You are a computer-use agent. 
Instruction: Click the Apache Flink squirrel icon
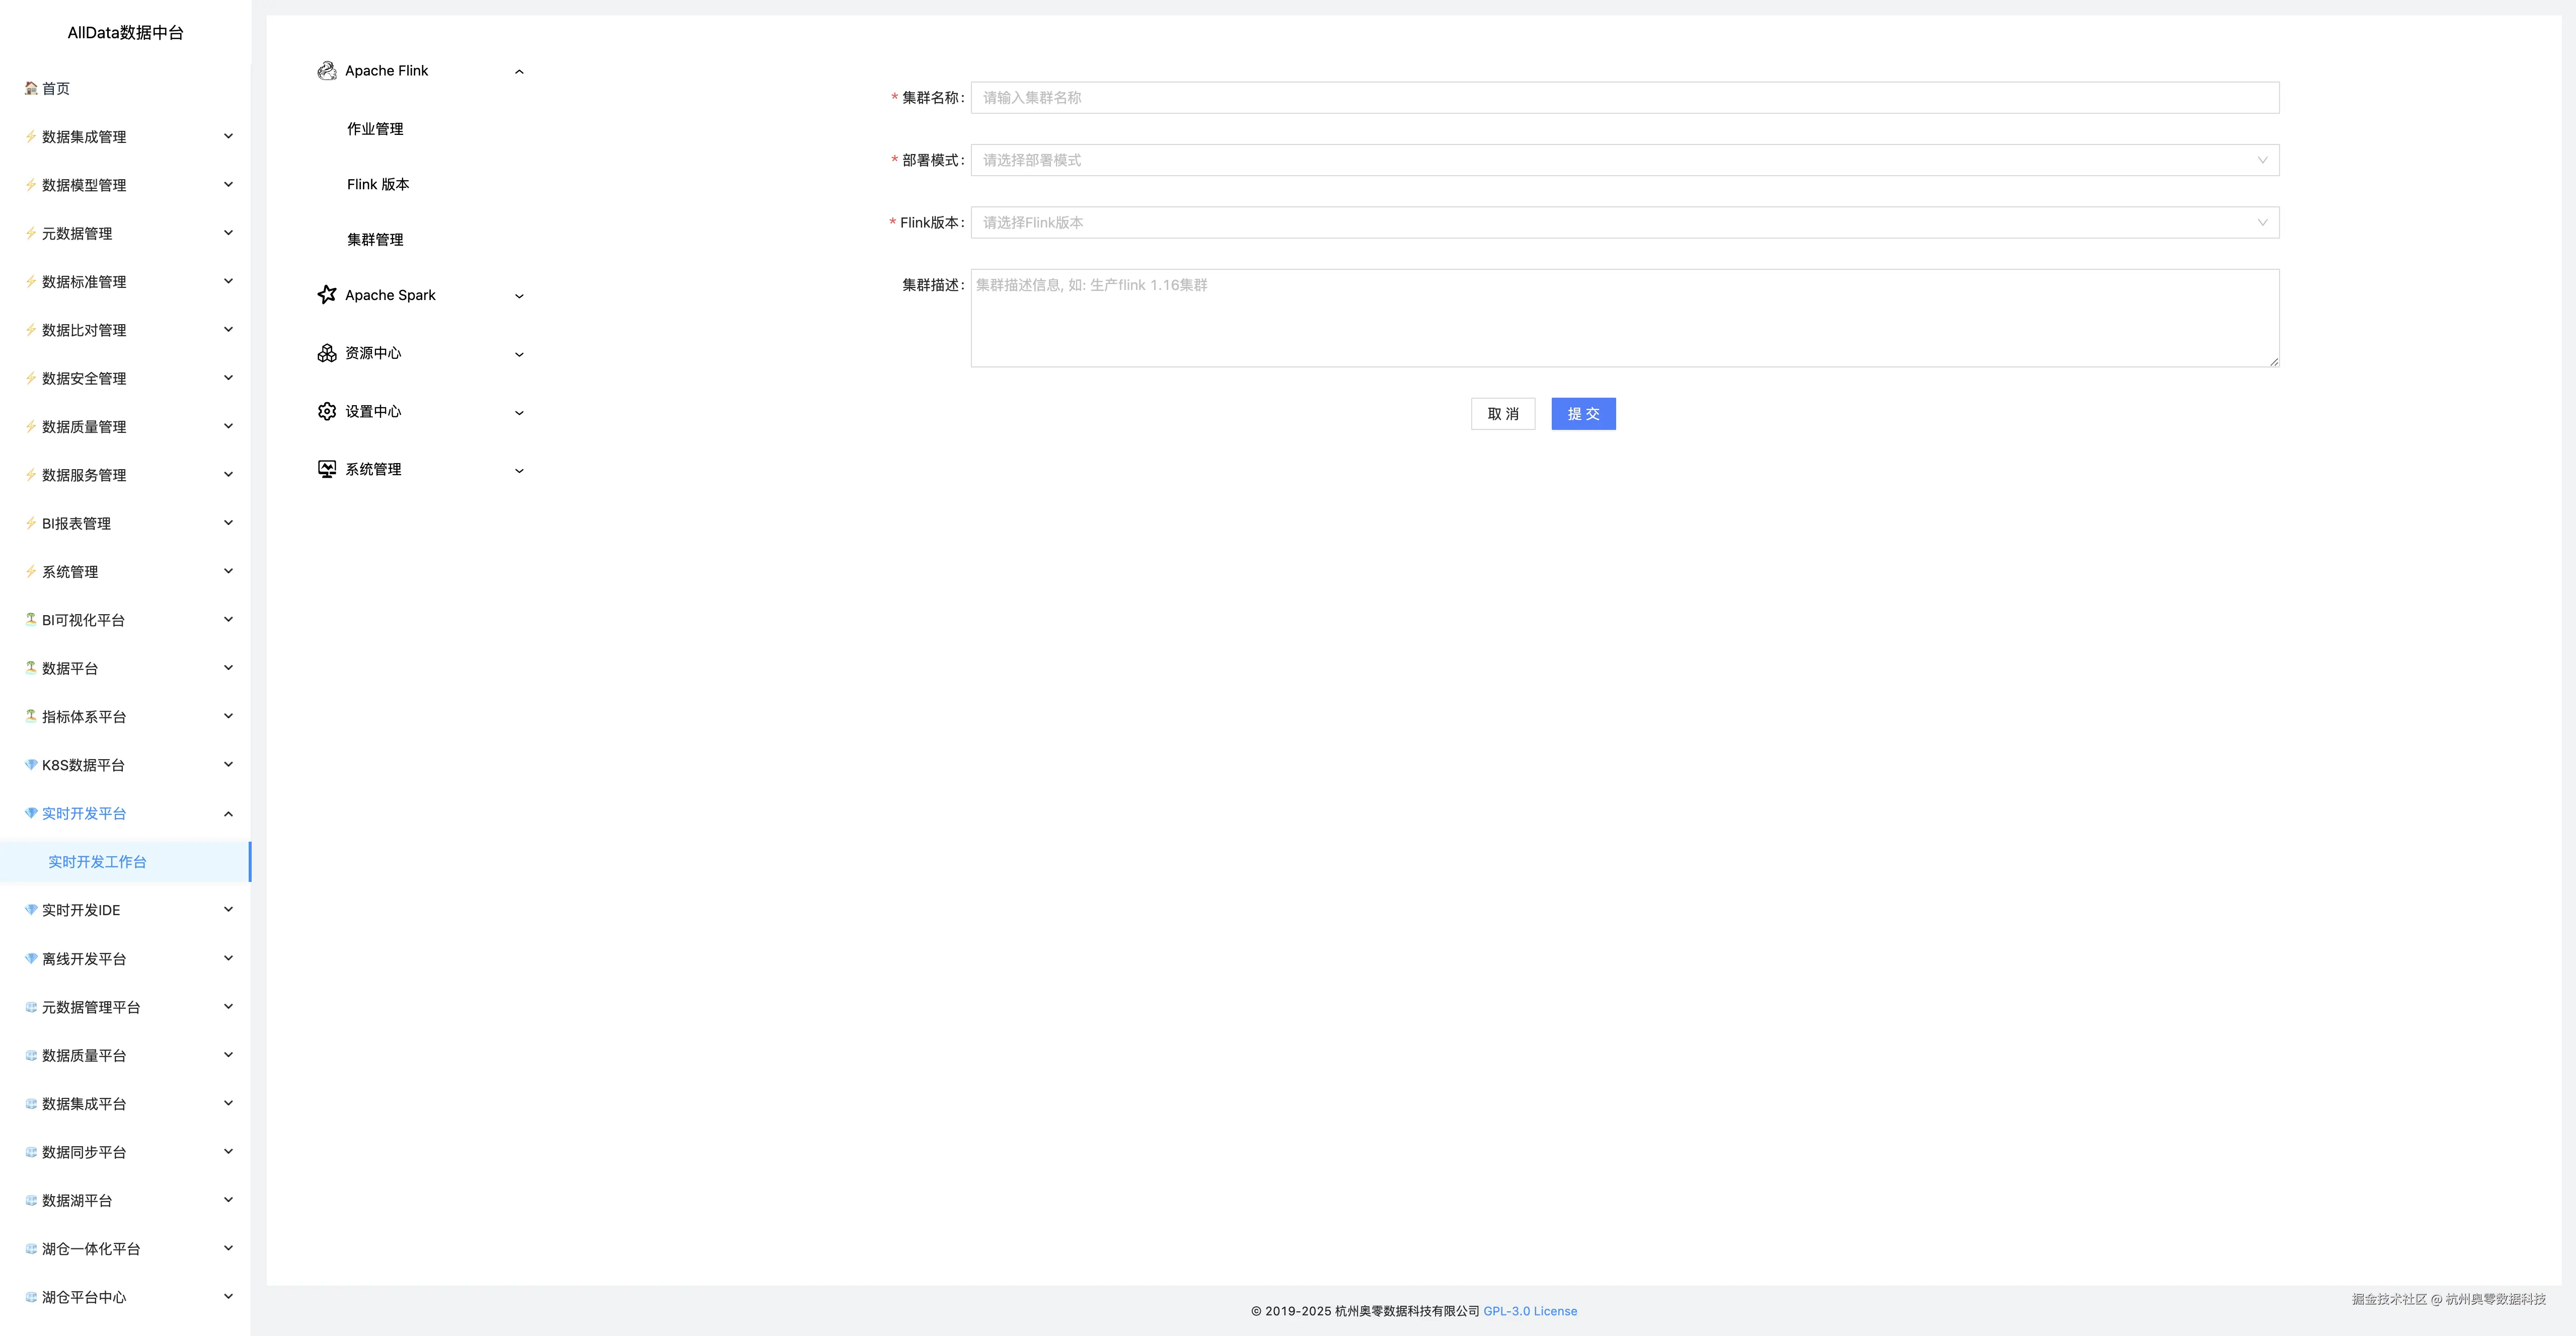(326, 71)
